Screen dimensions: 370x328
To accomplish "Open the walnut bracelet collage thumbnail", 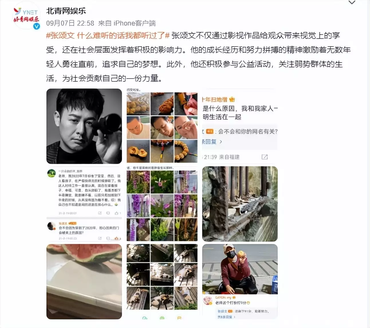I will (162, 126).
